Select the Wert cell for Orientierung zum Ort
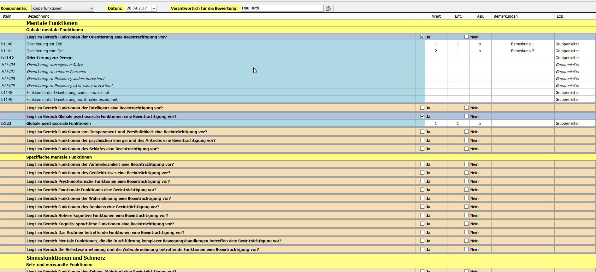The image size is (596, 272). 436,51
